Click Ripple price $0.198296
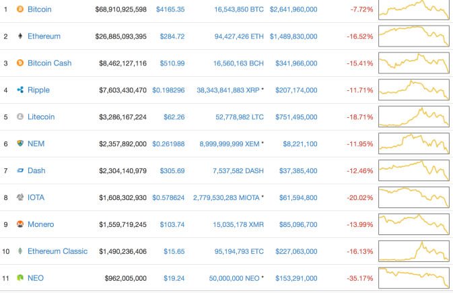Screen dimensions: 453x293 168,90
